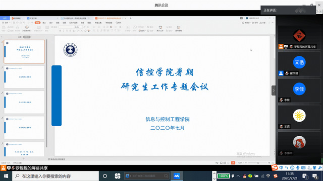Toggle Sogou Chinese/English input mode
323x181 pixels.
pyautogui.click(x=281, y=167)
